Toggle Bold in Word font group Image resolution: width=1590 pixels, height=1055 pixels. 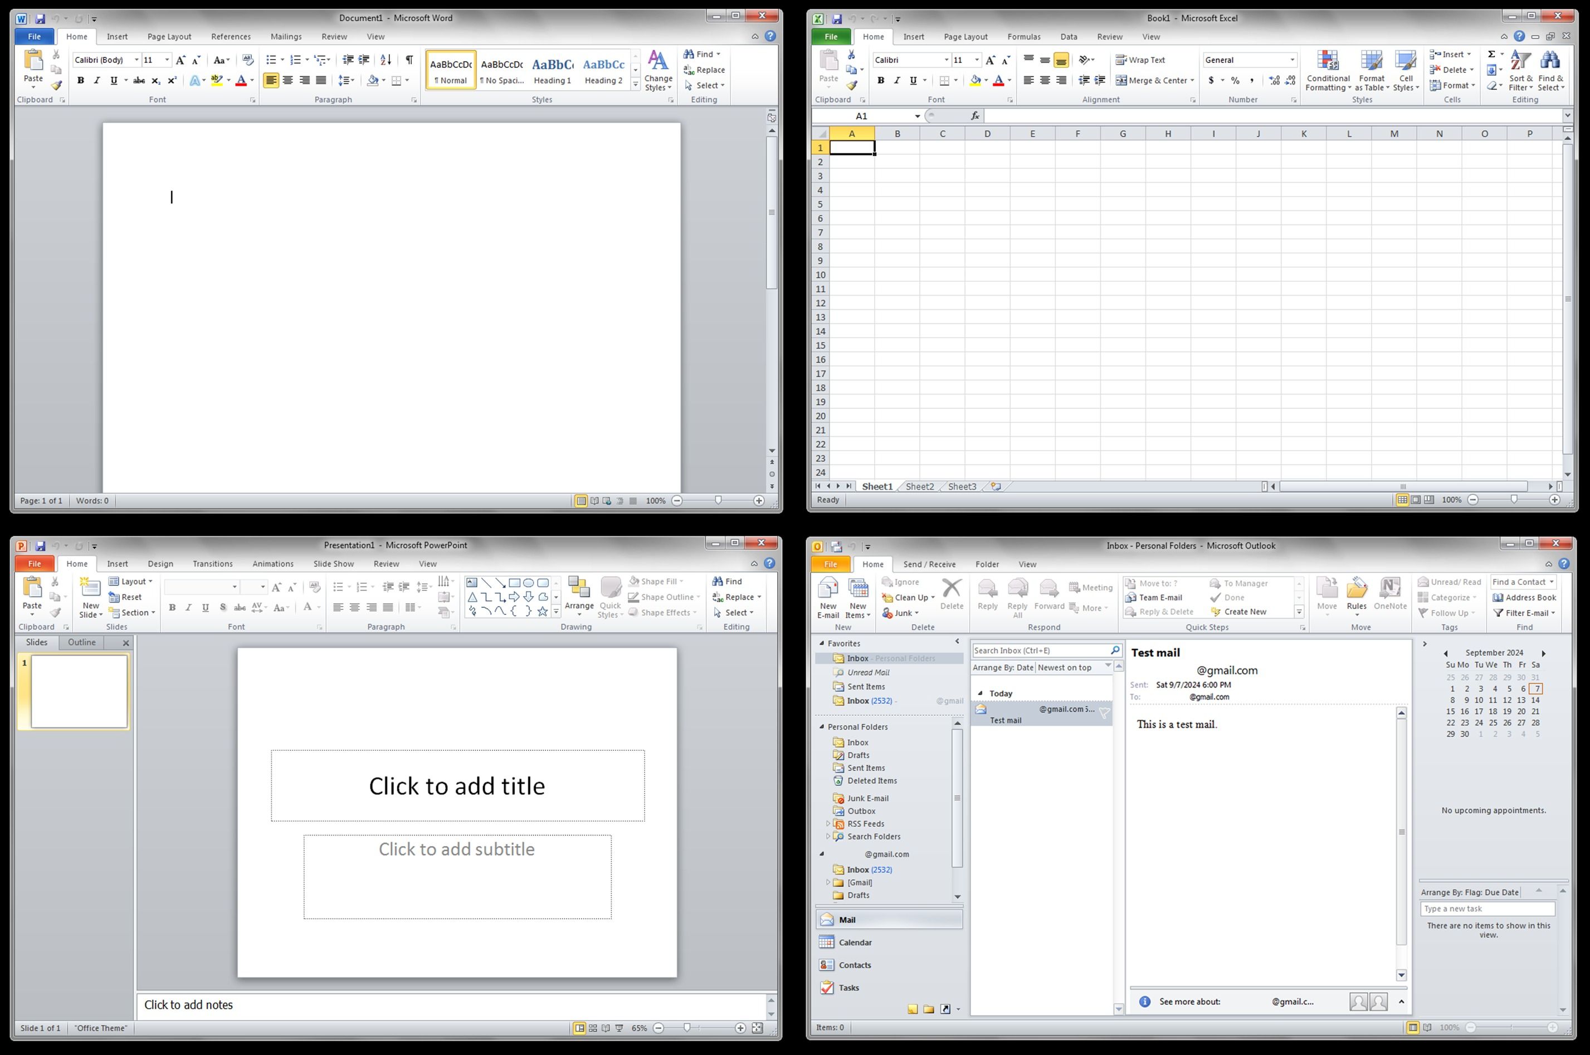coord(81,80)
